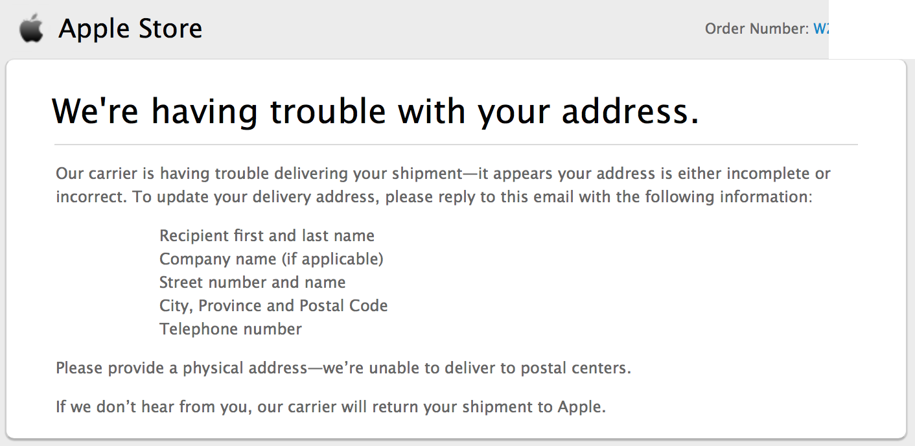Screen dimensions: 915x446
Task: Click the return shipment to Apple sentence
Action: click(x=330, y=408)
